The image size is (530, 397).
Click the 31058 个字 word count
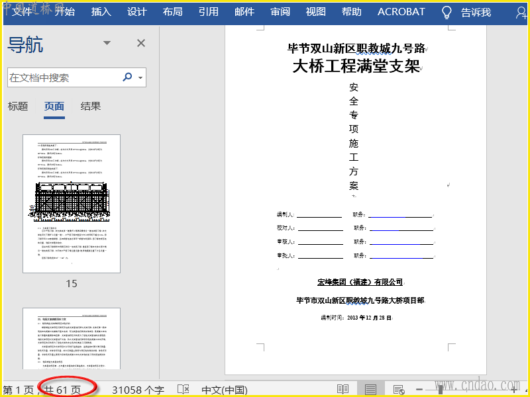click(138, 390)
